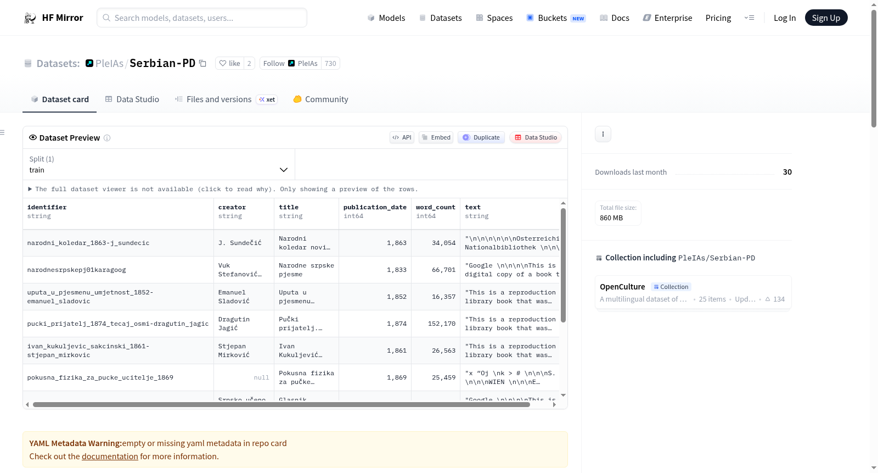Image resolution: width=878 pixels, height=473 pixels.
Task: Click the narodnesrpskepj01karagoog cell
Action: point(118,270)
